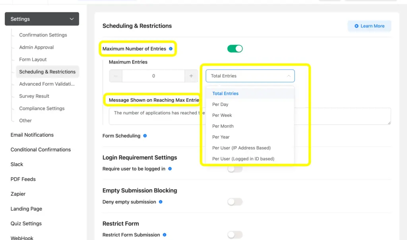Click the Learn More button
The height and width of the screenshot is (240, 407).
(x=369, y=26)
